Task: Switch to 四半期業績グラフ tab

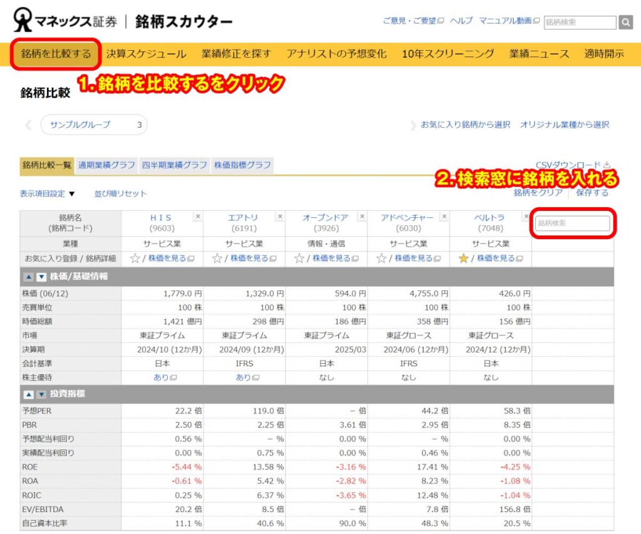Action: 175,165
